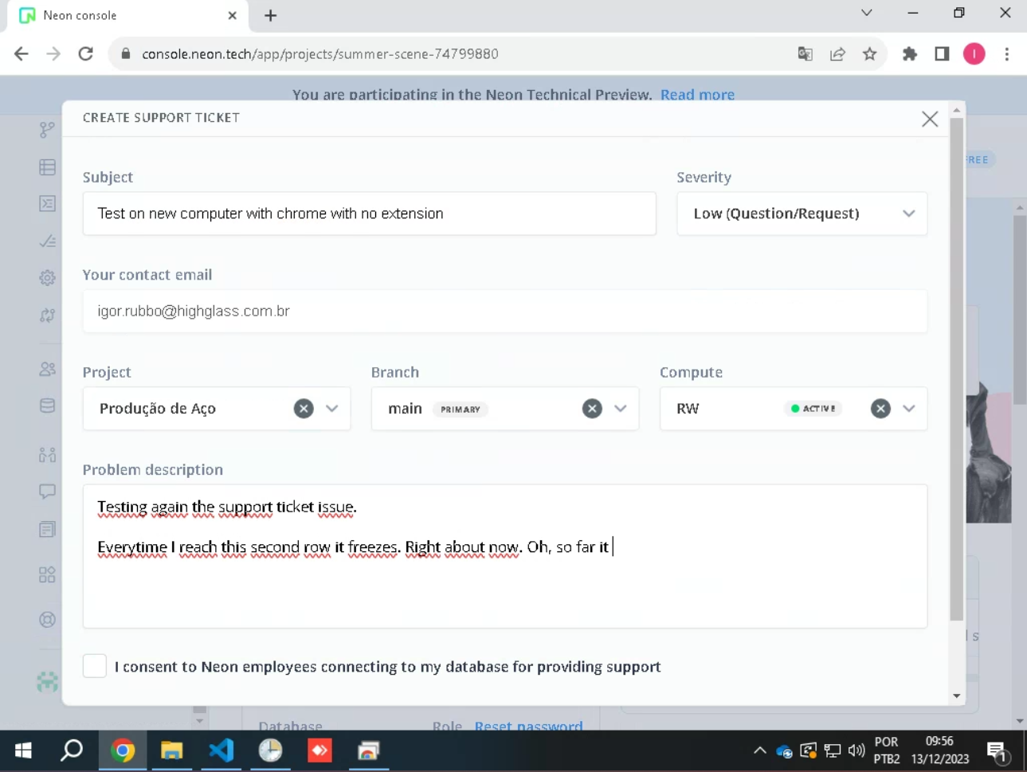Open the Databases cylinder icon in the sidebar
Image resolution: width=1027 pixels, height=772 pixels.
click(48, 406)
